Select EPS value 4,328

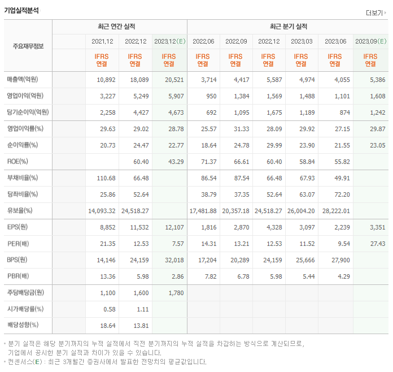click(x=274, y=227)
